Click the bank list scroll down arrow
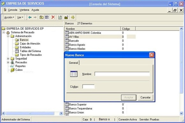 tap(181, 113)
